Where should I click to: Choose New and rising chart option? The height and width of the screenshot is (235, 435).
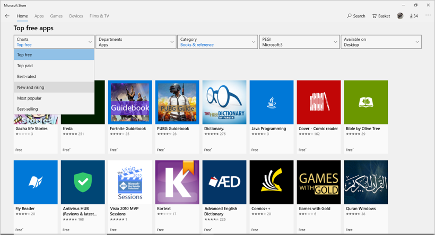[31, 87]
